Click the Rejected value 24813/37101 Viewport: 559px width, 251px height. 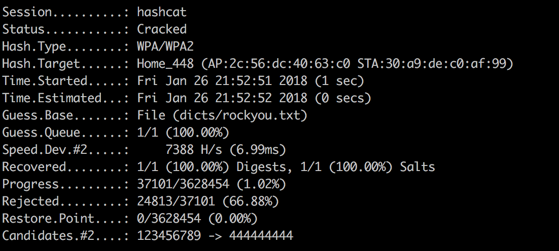click(183, 201)
